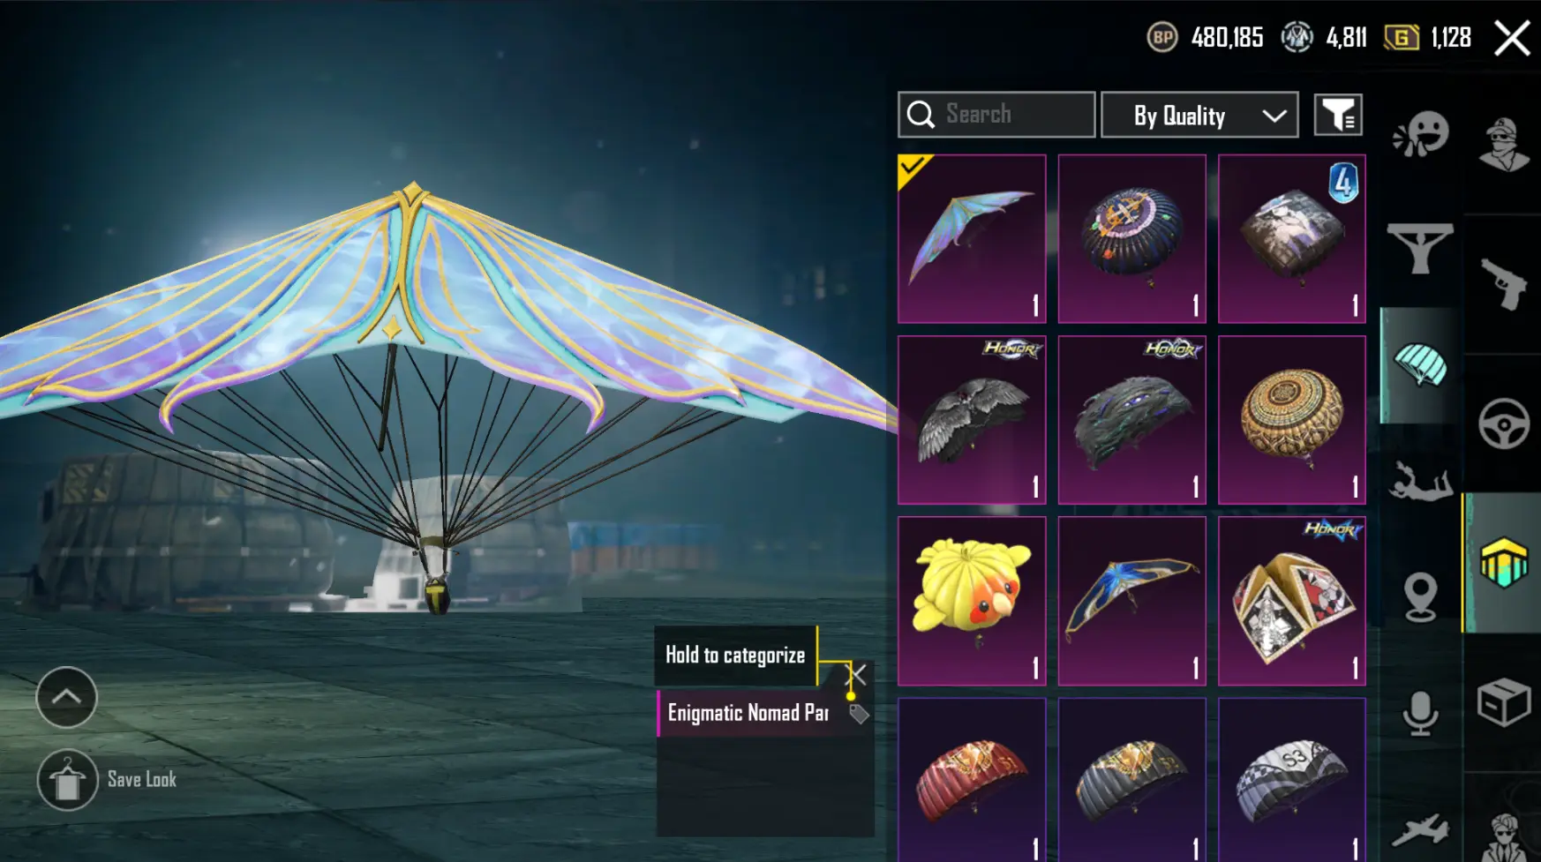Viewport: 1541px width, 862px height.
Task: Click the filter funnel icon
Action: 1338,115
